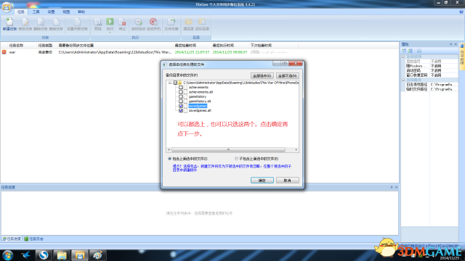Click list view icon in properties panel

[x=411, y=51]
